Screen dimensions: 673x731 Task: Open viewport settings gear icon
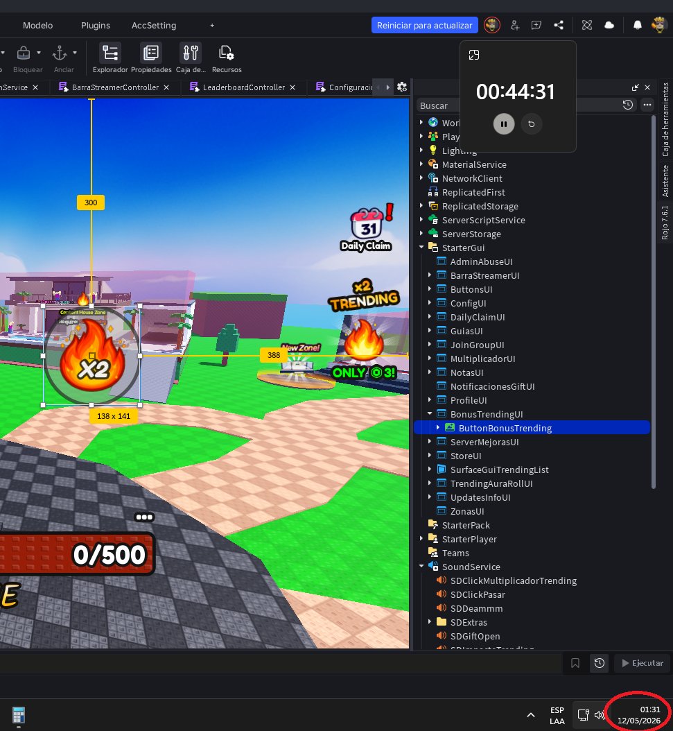(402, 87)
